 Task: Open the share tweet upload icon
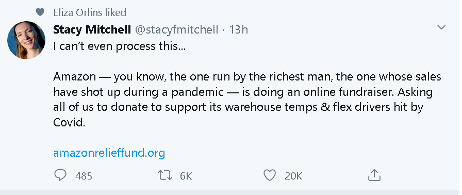click(374, 175)
